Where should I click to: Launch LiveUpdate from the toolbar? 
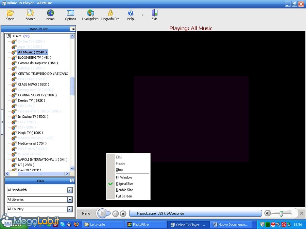pos(90,15)
